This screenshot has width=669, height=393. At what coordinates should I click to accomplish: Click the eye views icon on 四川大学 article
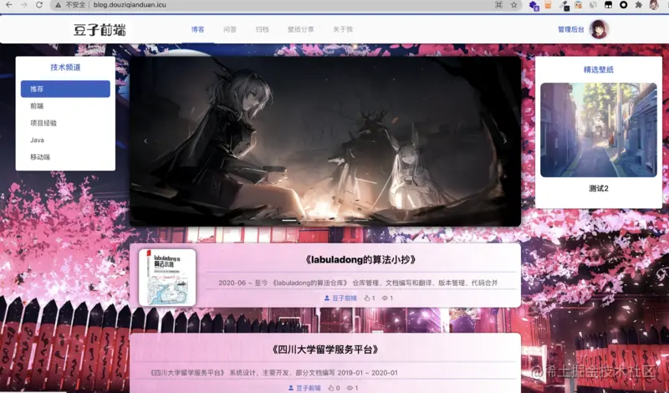[x=350, y=388]
